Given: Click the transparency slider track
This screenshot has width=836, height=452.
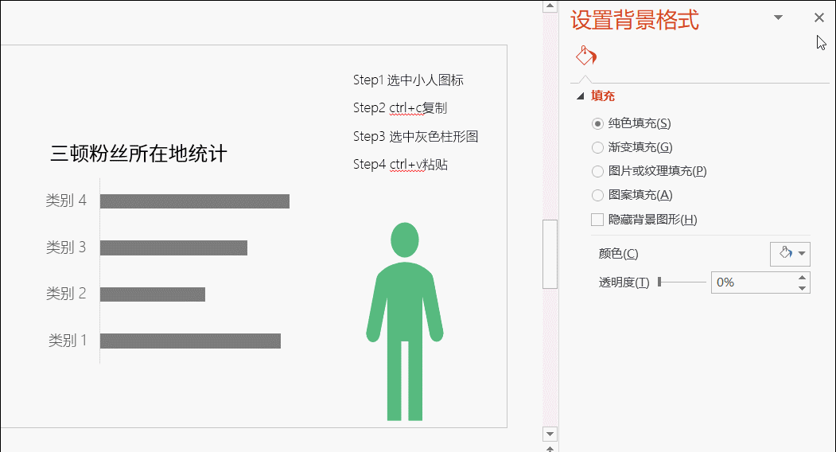Looking at the screenshot, I should (682, 282).
